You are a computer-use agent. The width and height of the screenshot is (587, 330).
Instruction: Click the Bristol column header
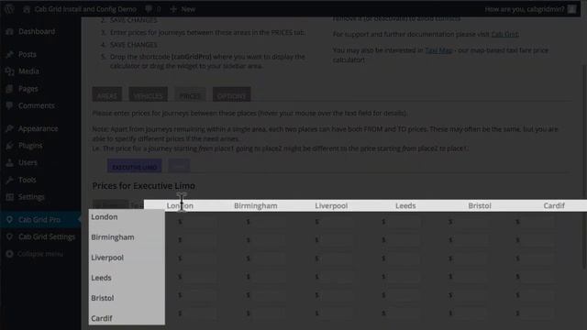tap(480, 205)
